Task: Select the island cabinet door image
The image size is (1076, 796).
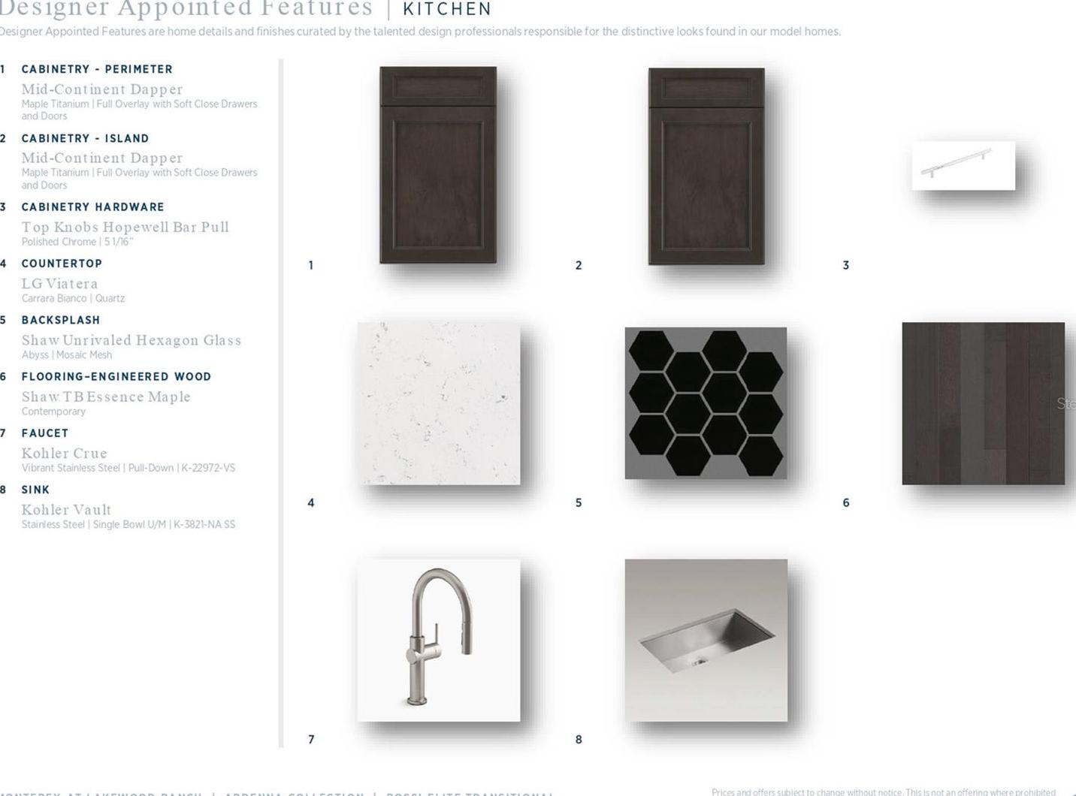Action: [x=706, y=166]
